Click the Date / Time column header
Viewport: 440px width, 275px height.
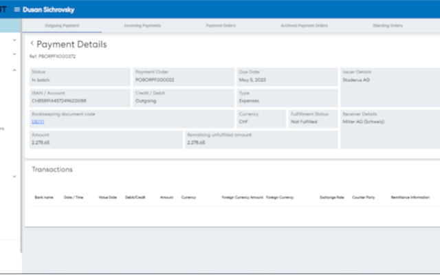(74, 197)
